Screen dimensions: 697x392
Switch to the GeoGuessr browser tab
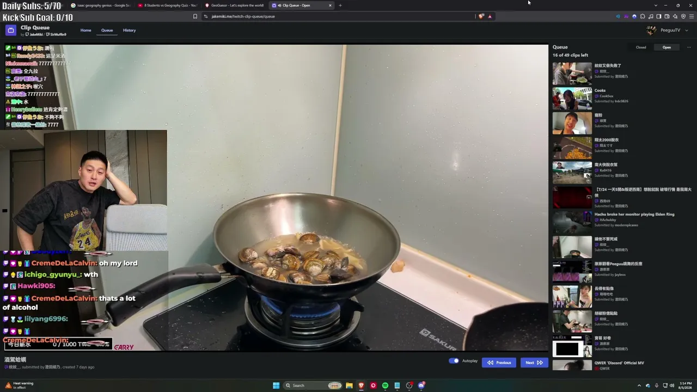pyautogui.click(x=235, y=5)
